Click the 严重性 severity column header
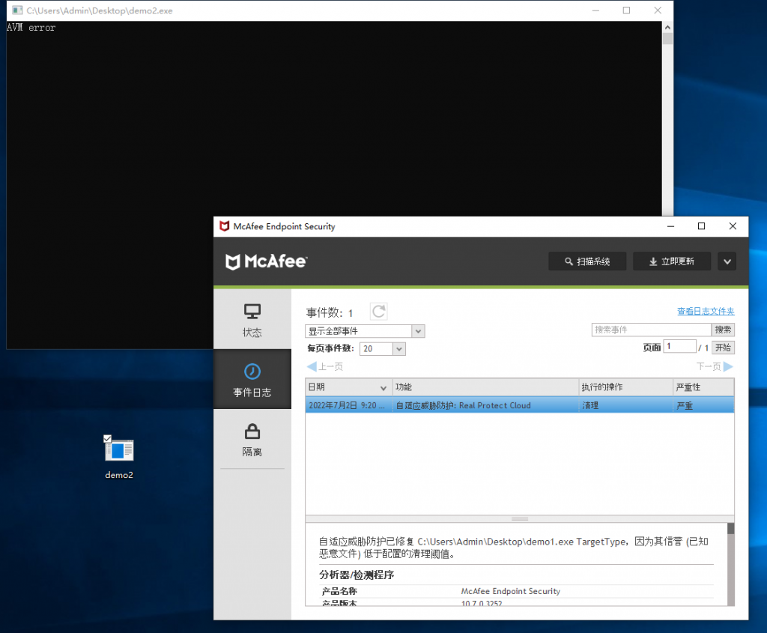This screenshot has height=633, width=767. 703,387
